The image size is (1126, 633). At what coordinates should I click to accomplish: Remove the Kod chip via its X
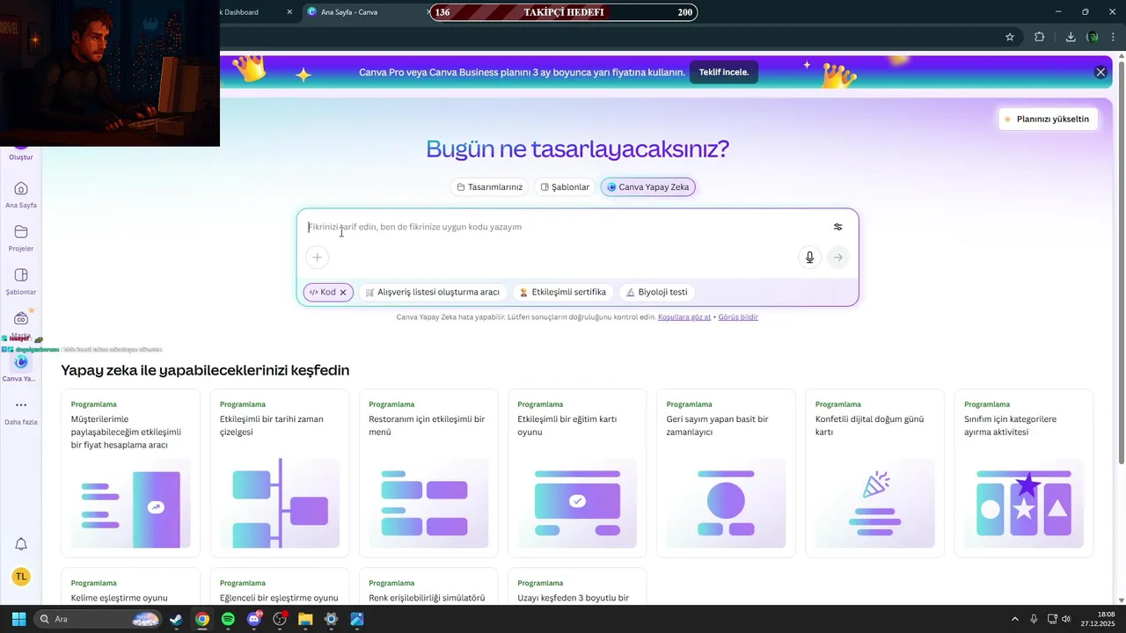pos(343,292)
